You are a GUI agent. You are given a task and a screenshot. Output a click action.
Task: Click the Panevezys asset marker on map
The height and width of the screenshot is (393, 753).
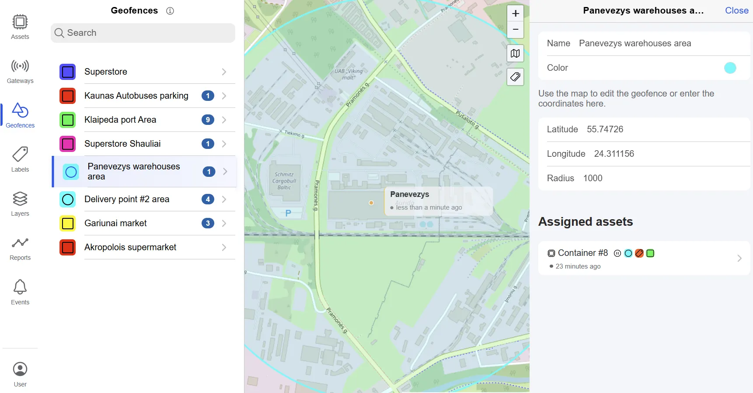click(x=371, y=203)
